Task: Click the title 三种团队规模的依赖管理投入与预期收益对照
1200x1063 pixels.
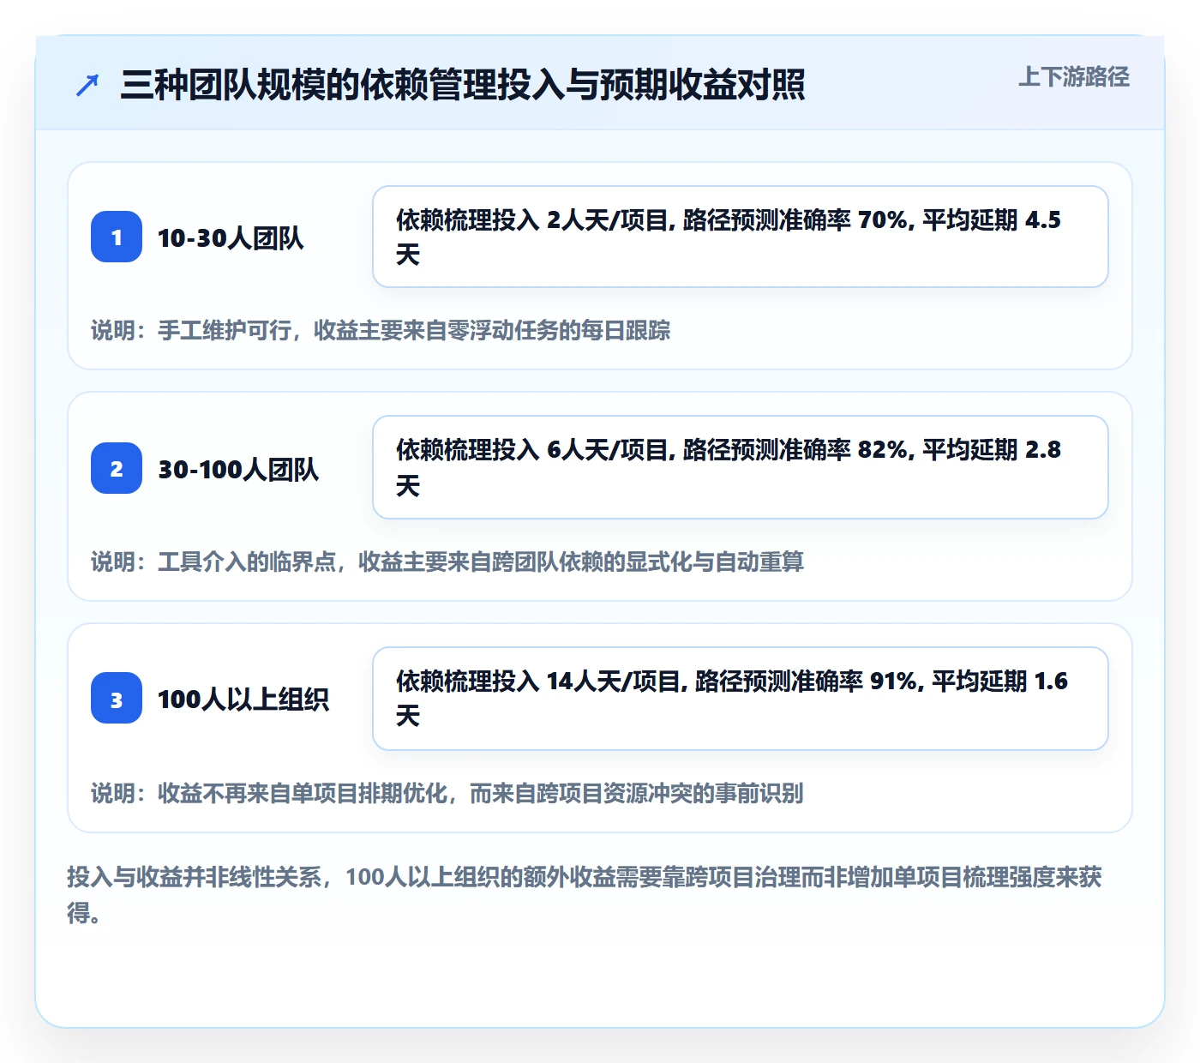Action: click(463, 85)
